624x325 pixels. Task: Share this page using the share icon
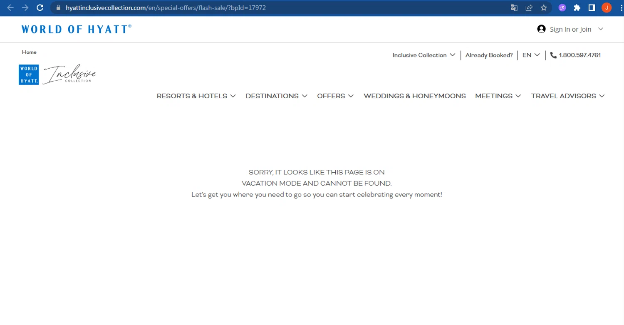pyautogui.click(x=529, y=7)
